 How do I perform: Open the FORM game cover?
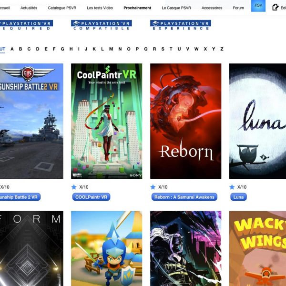(x=31, y=248)
